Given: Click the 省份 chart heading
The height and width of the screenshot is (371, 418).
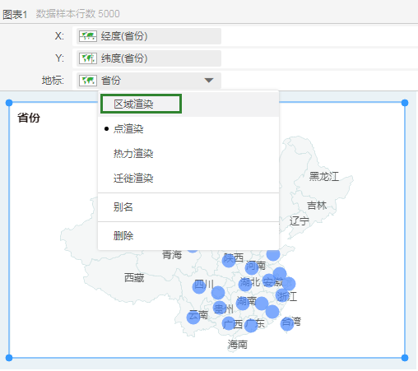Looking at the screenshot, I should click(29, 118).
